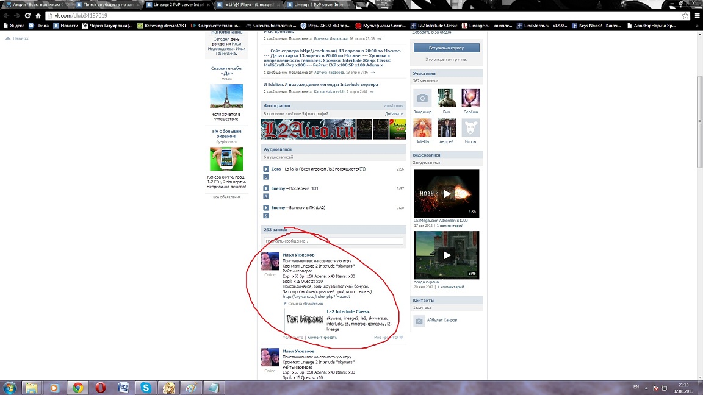Bookmark this page with the star icon
The width and height of the screenshot is (703, 395).
tap(685, 15)
